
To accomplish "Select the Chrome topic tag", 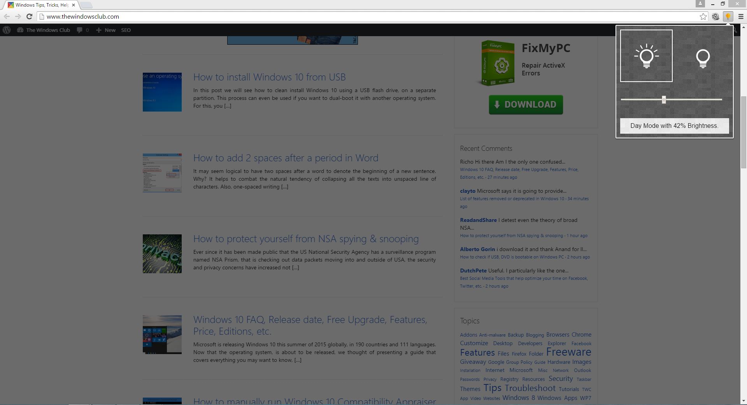I will tap(581, 335).
